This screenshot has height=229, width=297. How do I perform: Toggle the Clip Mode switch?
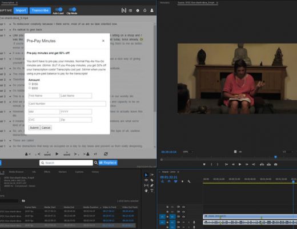pos(73,10)
